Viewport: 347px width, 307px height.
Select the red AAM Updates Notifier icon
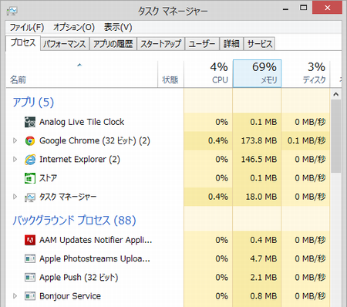coord(30,240)
